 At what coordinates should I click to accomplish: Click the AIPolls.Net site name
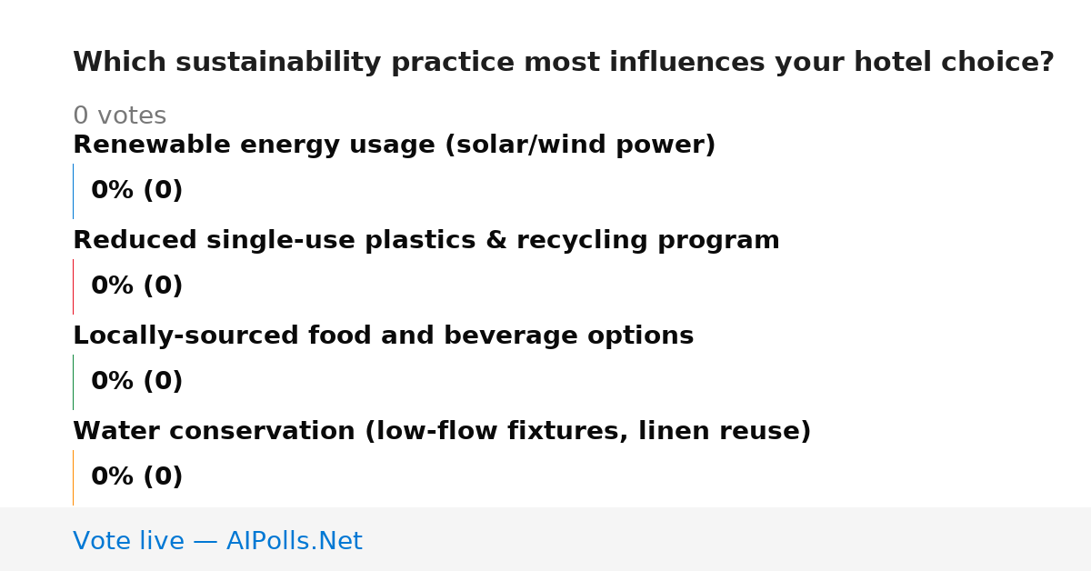click(x=294, y=542)
